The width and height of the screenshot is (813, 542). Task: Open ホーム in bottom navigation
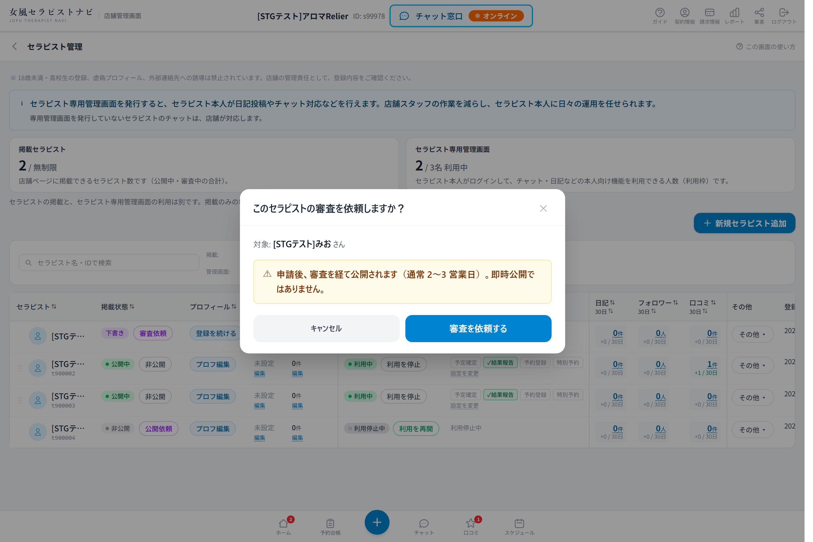tap(283, 526)
